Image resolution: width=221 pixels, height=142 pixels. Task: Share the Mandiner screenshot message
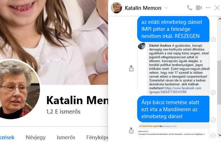coord(131,130)
